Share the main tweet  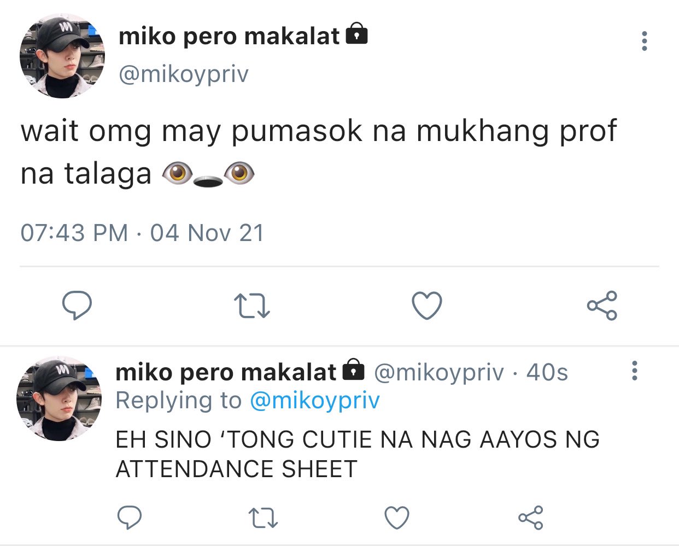pos(602,306)
